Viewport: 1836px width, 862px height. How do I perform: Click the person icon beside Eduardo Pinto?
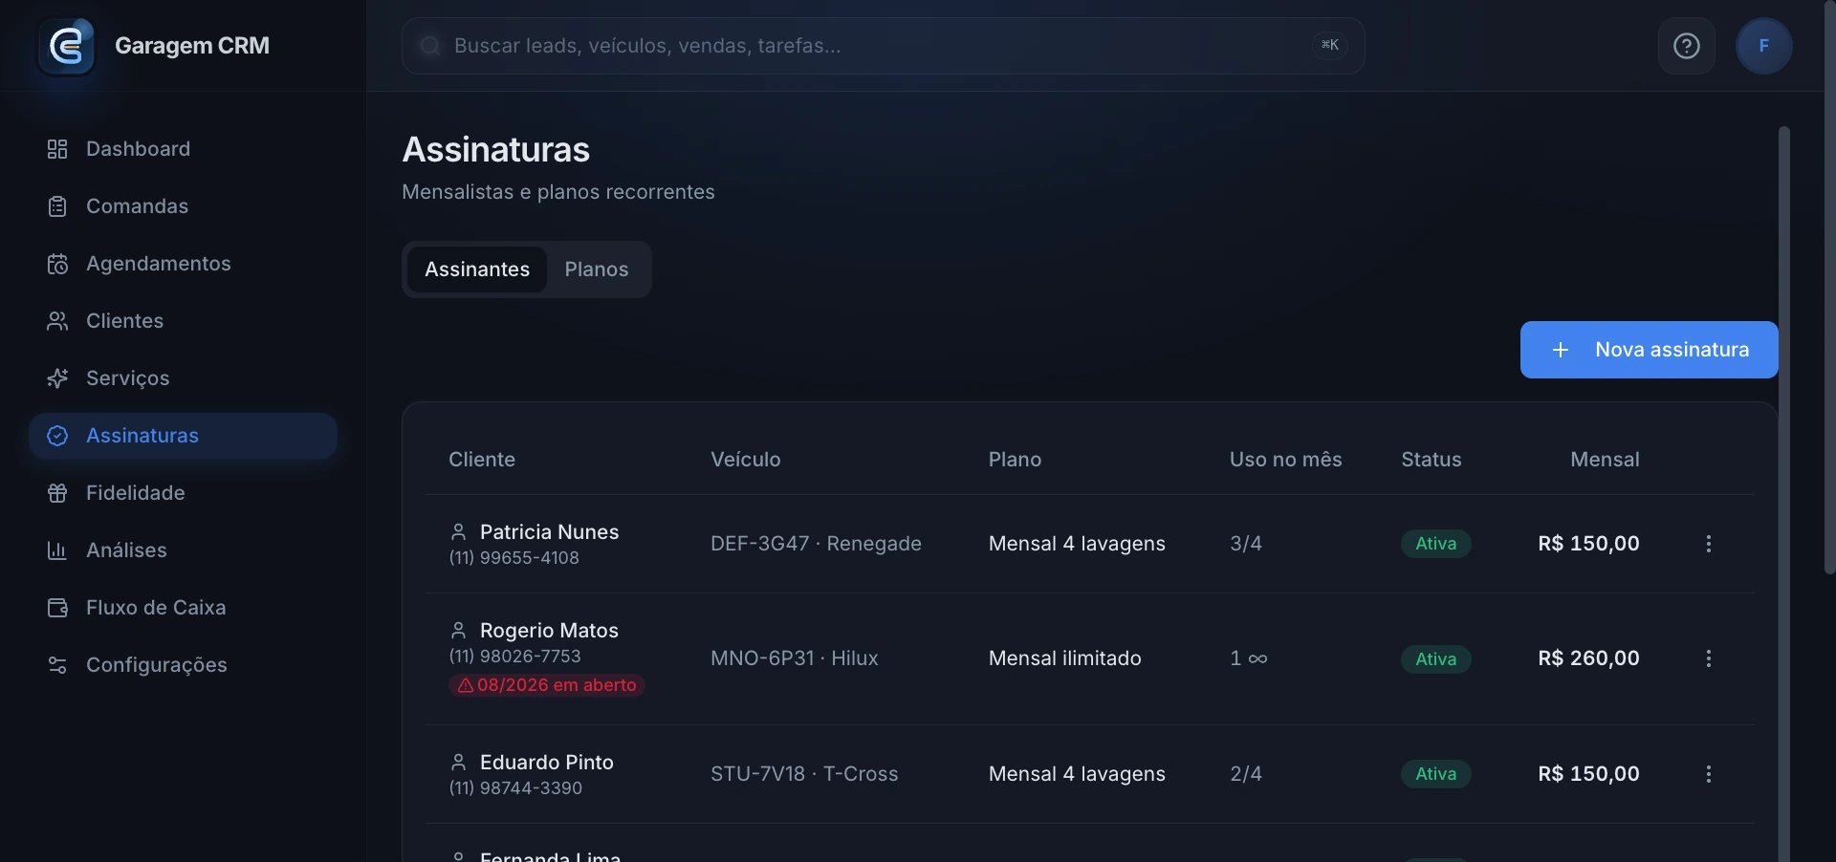[x=458, y=763]
